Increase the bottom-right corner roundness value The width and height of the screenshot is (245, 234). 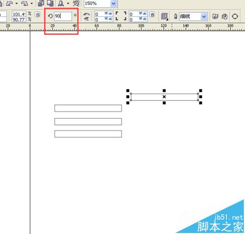point(145,19)
